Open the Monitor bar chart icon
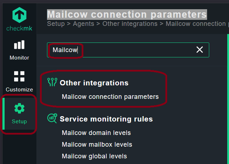 [19, 45]
